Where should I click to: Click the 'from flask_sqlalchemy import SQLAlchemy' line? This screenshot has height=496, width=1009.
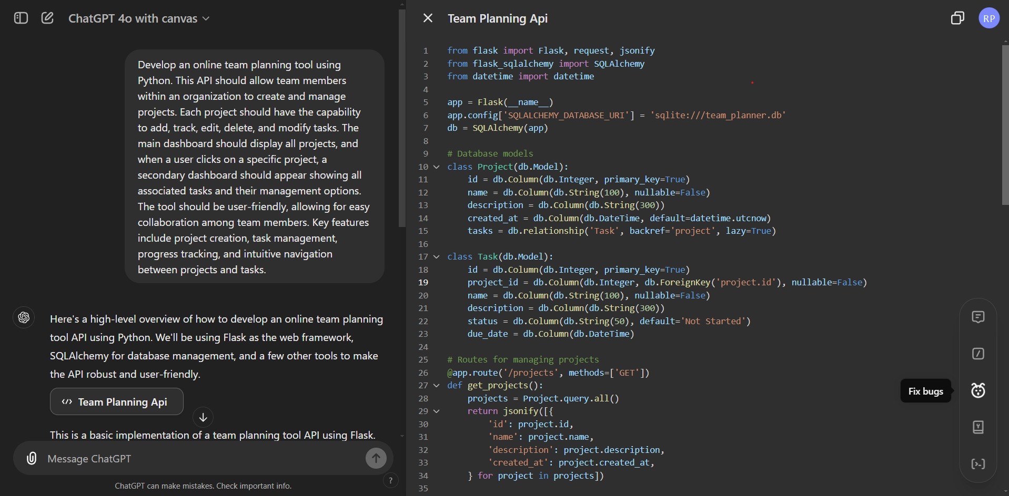546,64
